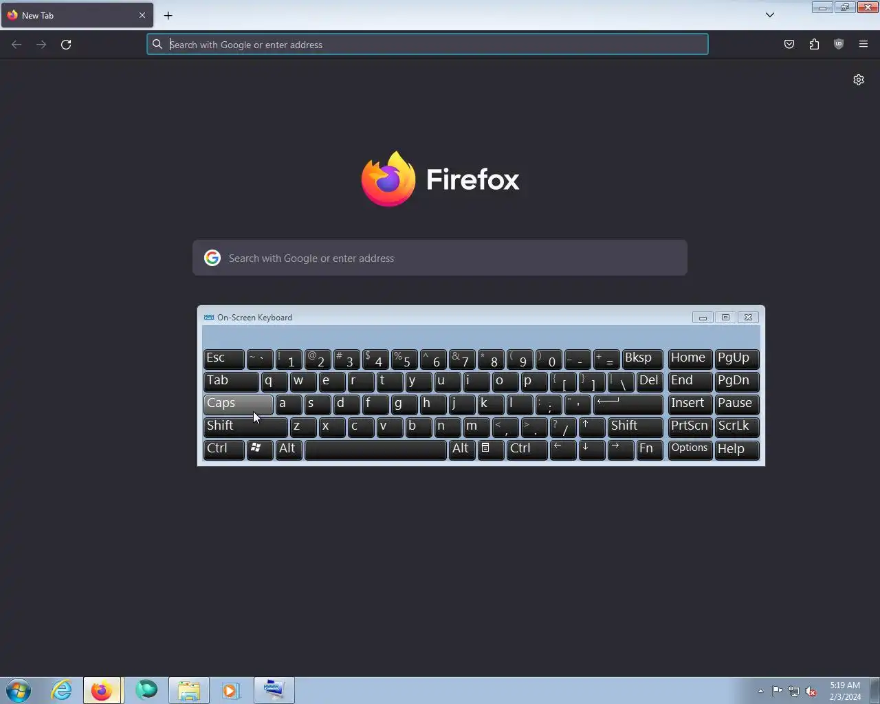Select Firefox taskbar button

coord(102,690)
